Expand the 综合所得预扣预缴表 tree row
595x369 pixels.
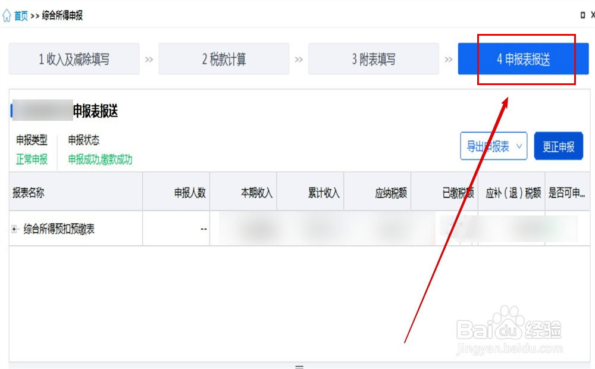click(13, 228)
